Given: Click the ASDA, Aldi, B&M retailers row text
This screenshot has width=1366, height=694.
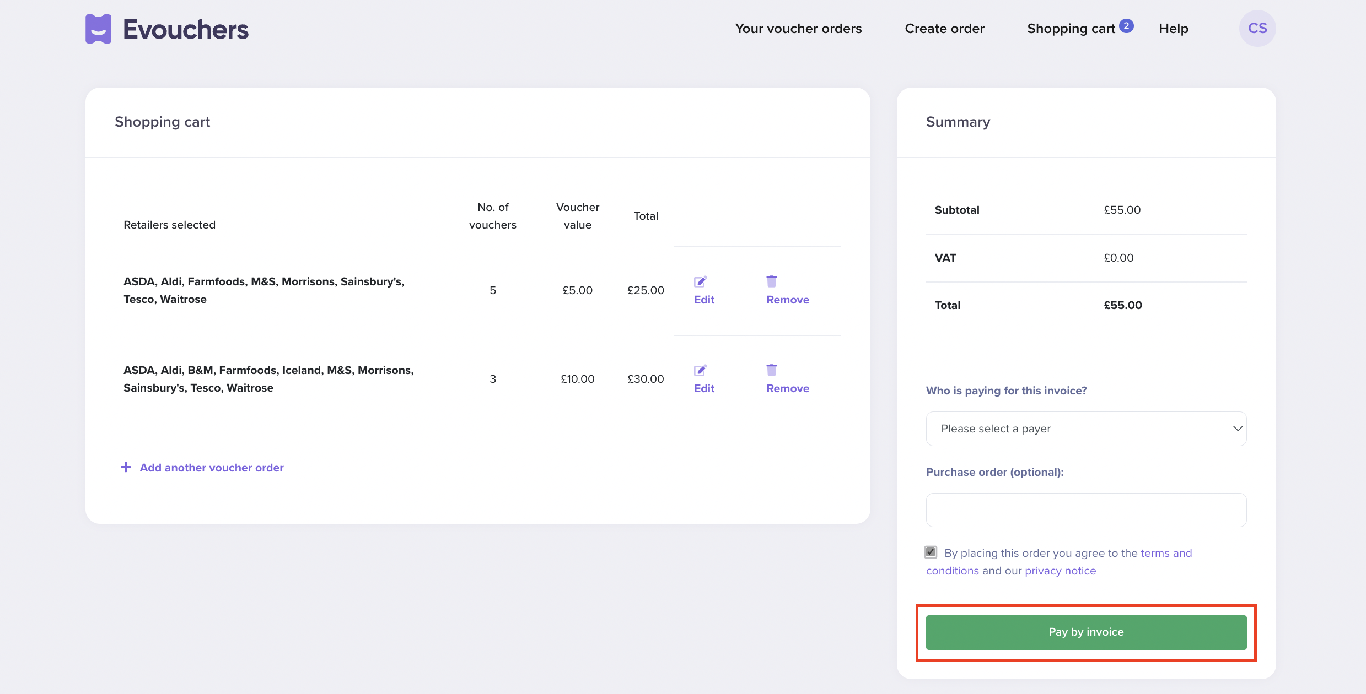Looking at the screenshot, I should (268, 379).
